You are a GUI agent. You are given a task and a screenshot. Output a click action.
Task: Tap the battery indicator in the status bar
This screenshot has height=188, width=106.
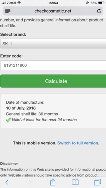[x=101, y=3]
